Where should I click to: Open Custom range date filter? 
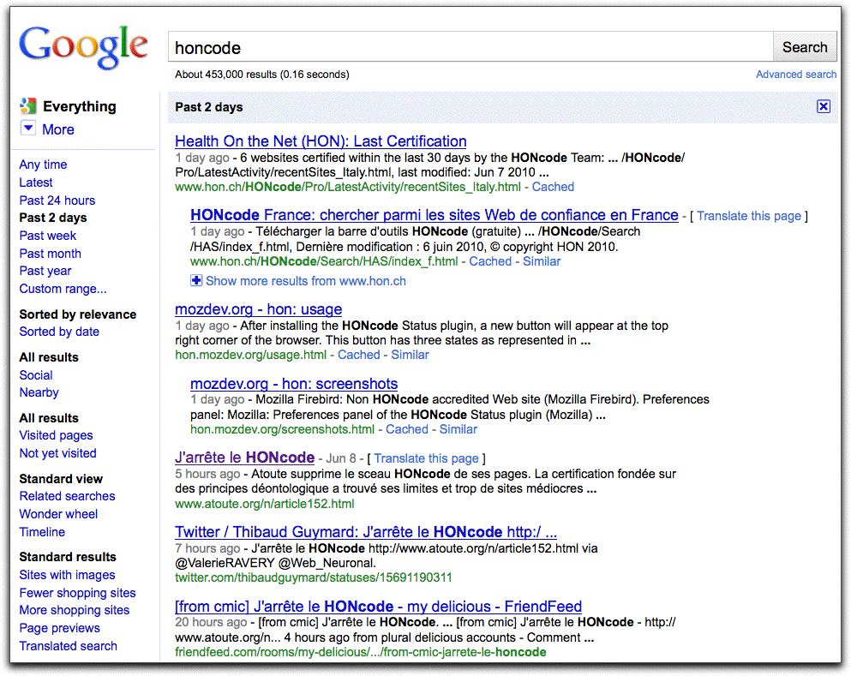[x=63, y=289]
